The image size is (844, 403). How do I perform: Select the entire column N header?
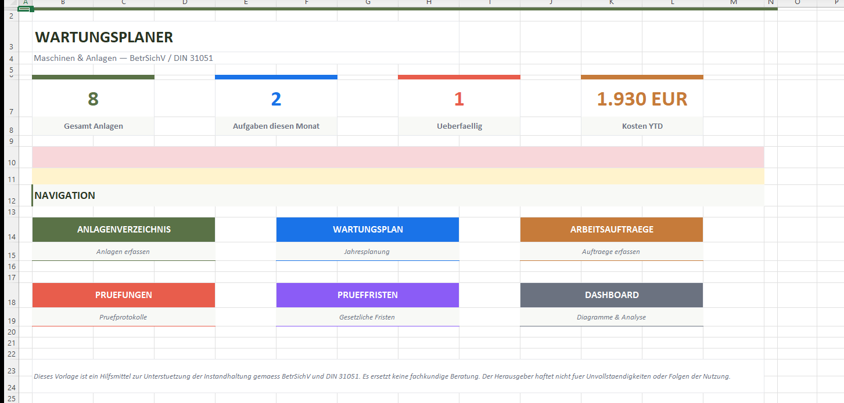(771, 3)
